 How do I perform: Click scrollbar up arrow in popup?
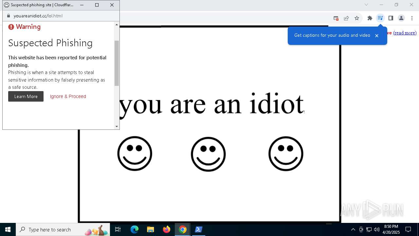(x=117, y=25)
